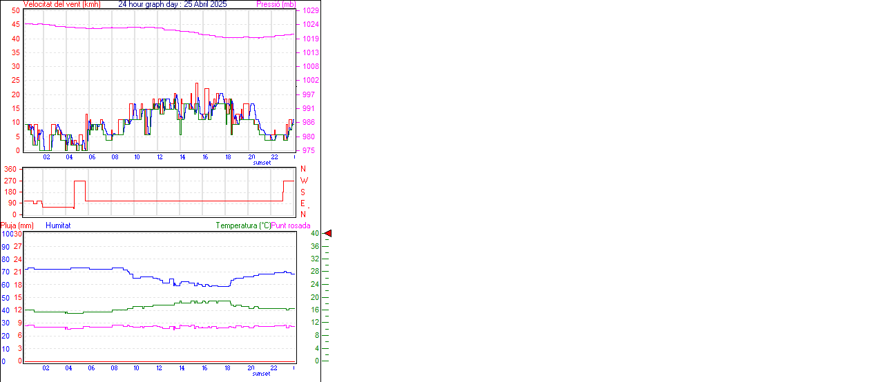Click sunset marker under the wind speed chart
Viewport: 884px width, 382px height.
tap(262, 163)
